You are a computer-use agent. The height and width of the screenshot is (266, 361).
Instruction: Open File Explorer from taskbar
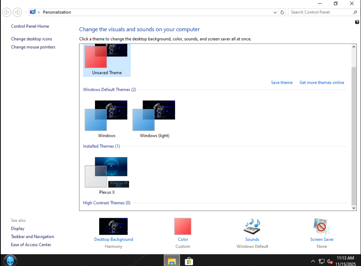(172, 260)
